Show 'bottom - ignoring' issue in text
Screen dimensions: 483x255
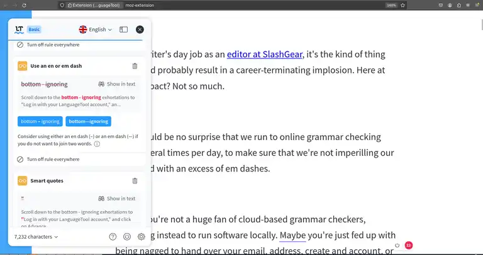(x=117, y=84)
